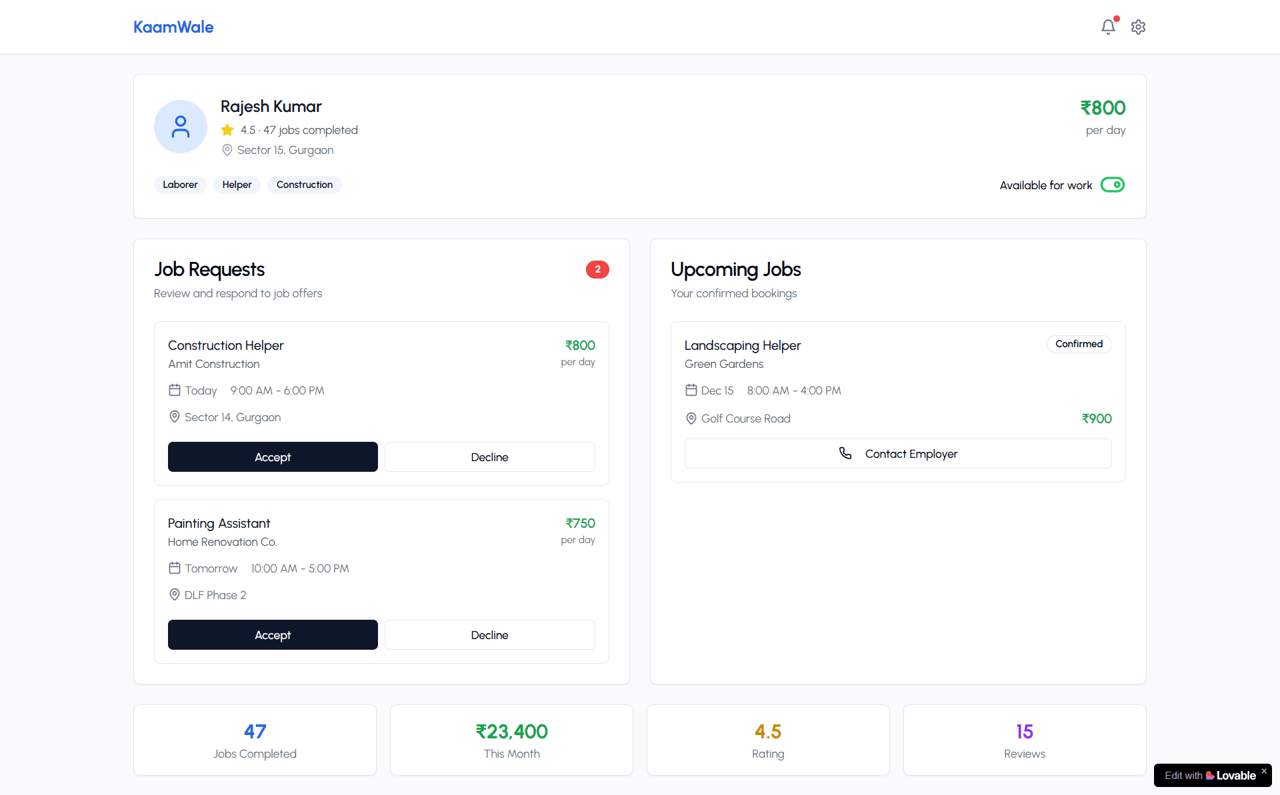
Task: Click Rajesh Kumar's profile avatar icon
Action: (x=181, y=127)
